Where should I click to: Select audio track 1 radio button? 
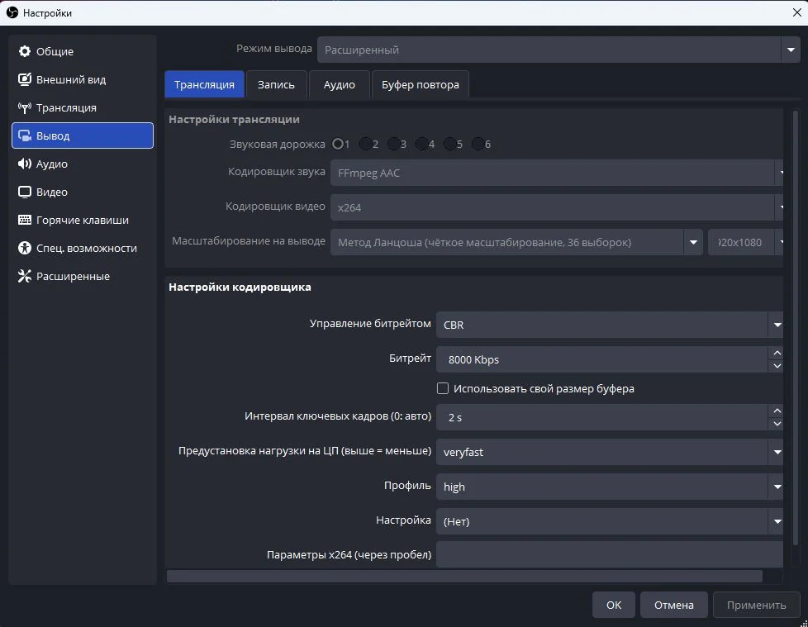pyautogui.click(x=338, y=144)
